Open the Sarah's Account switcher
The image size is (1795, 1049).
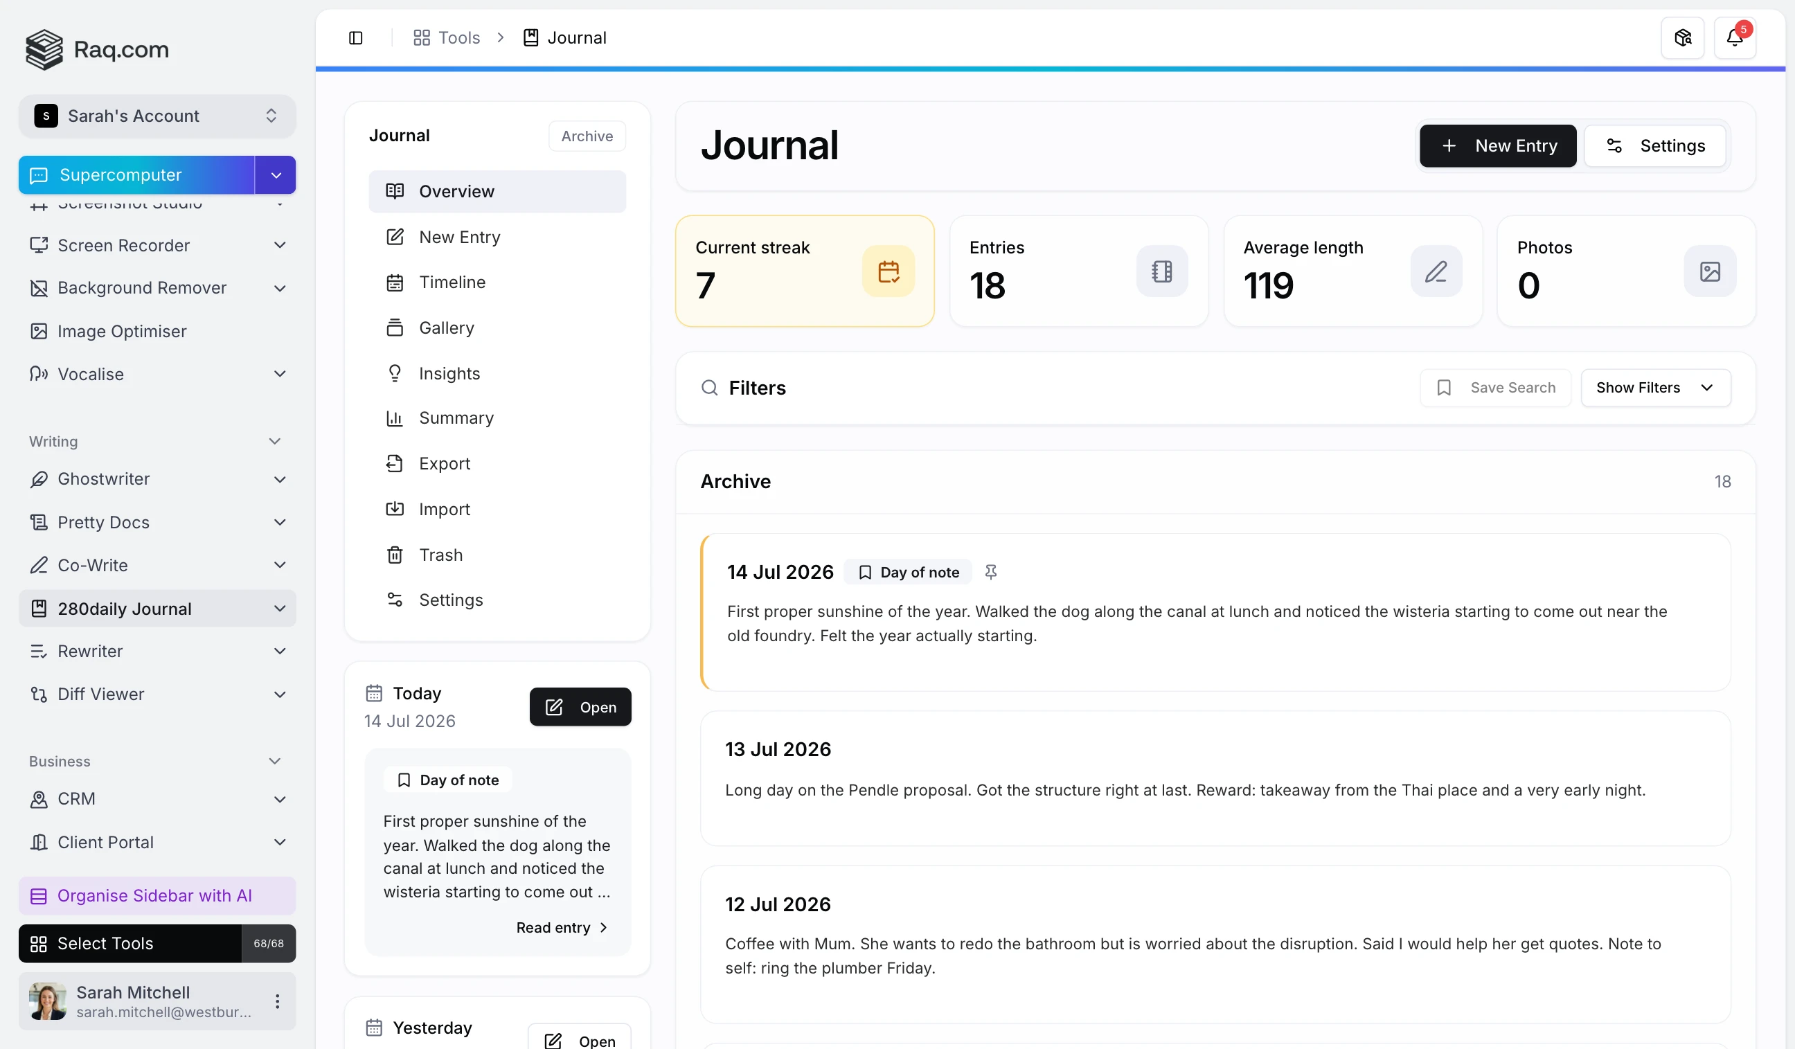[x=157, y=116]
